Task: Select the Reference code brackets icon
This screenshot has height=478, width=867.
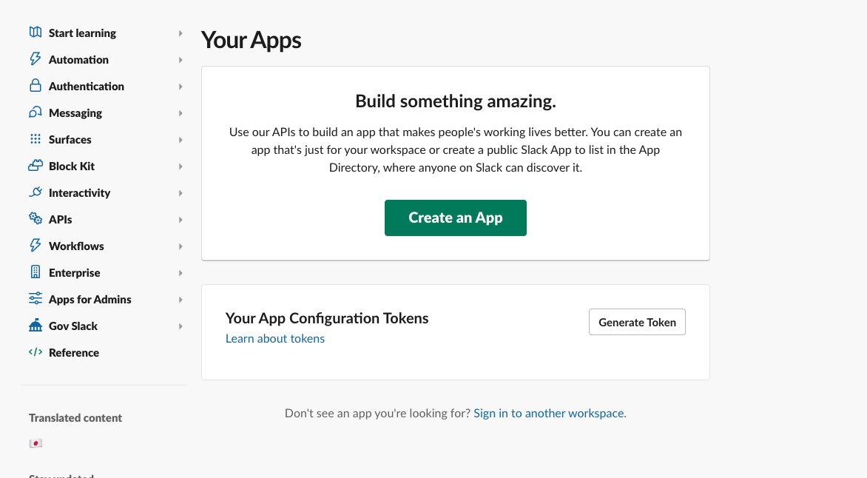Action: 36,352
